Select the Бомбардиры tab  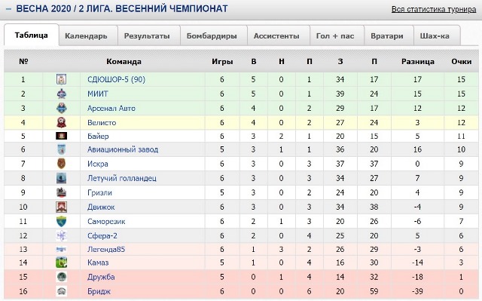pyautogui.click(x=212, y=35)
